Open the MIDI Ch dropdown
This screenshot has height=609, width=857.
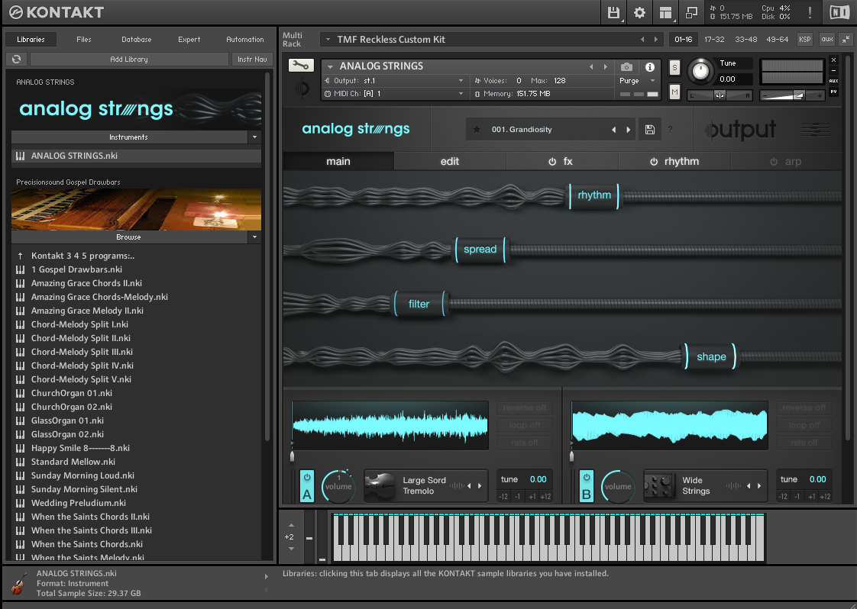coord(461,94)
